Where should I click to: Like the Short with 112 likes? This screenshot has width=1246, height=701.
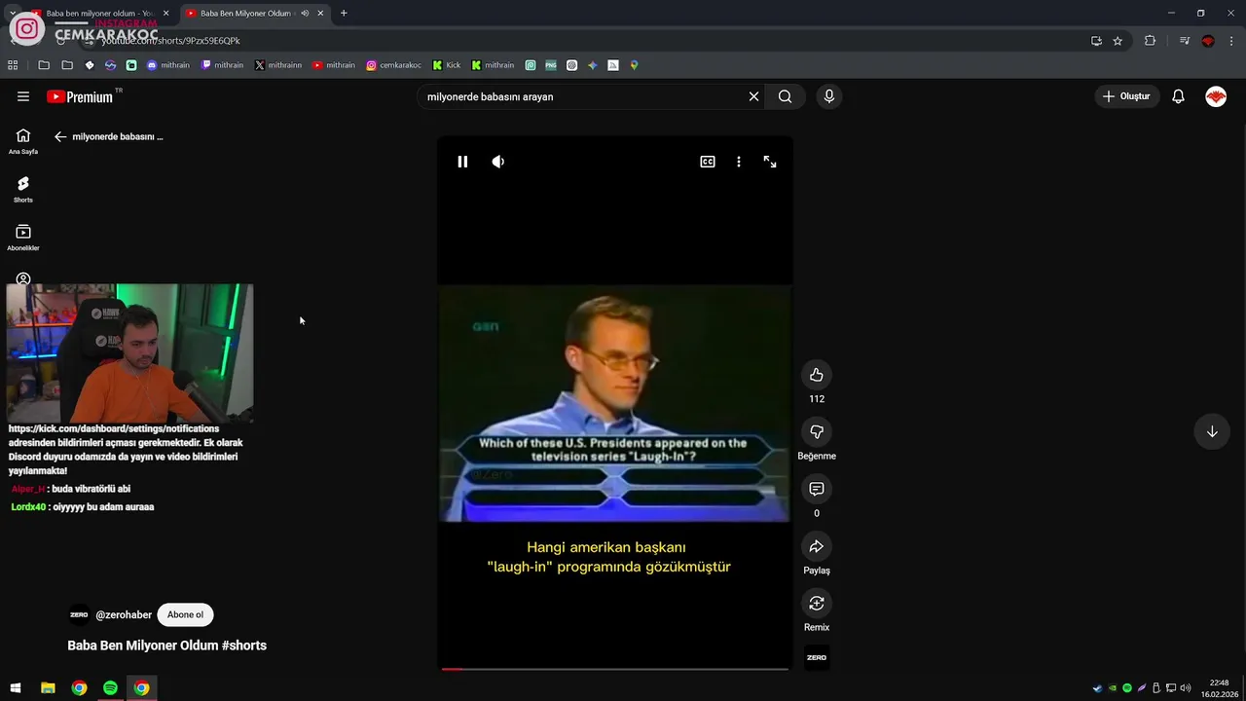(x=817, y=375)
